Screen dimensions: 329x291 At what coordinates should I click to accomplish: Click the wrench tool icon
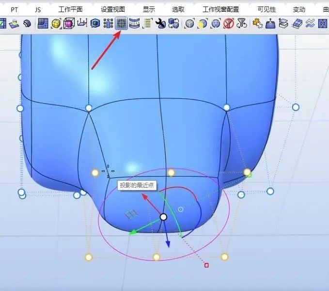click(160, 23)
